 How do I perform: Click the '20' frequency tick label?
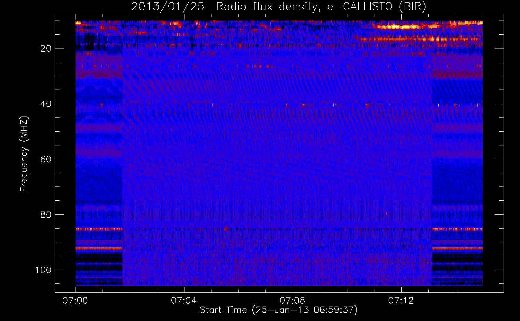click(x=46, y=48)
